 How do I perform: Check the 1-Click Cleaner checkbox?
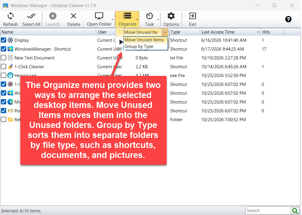point(4,67)
